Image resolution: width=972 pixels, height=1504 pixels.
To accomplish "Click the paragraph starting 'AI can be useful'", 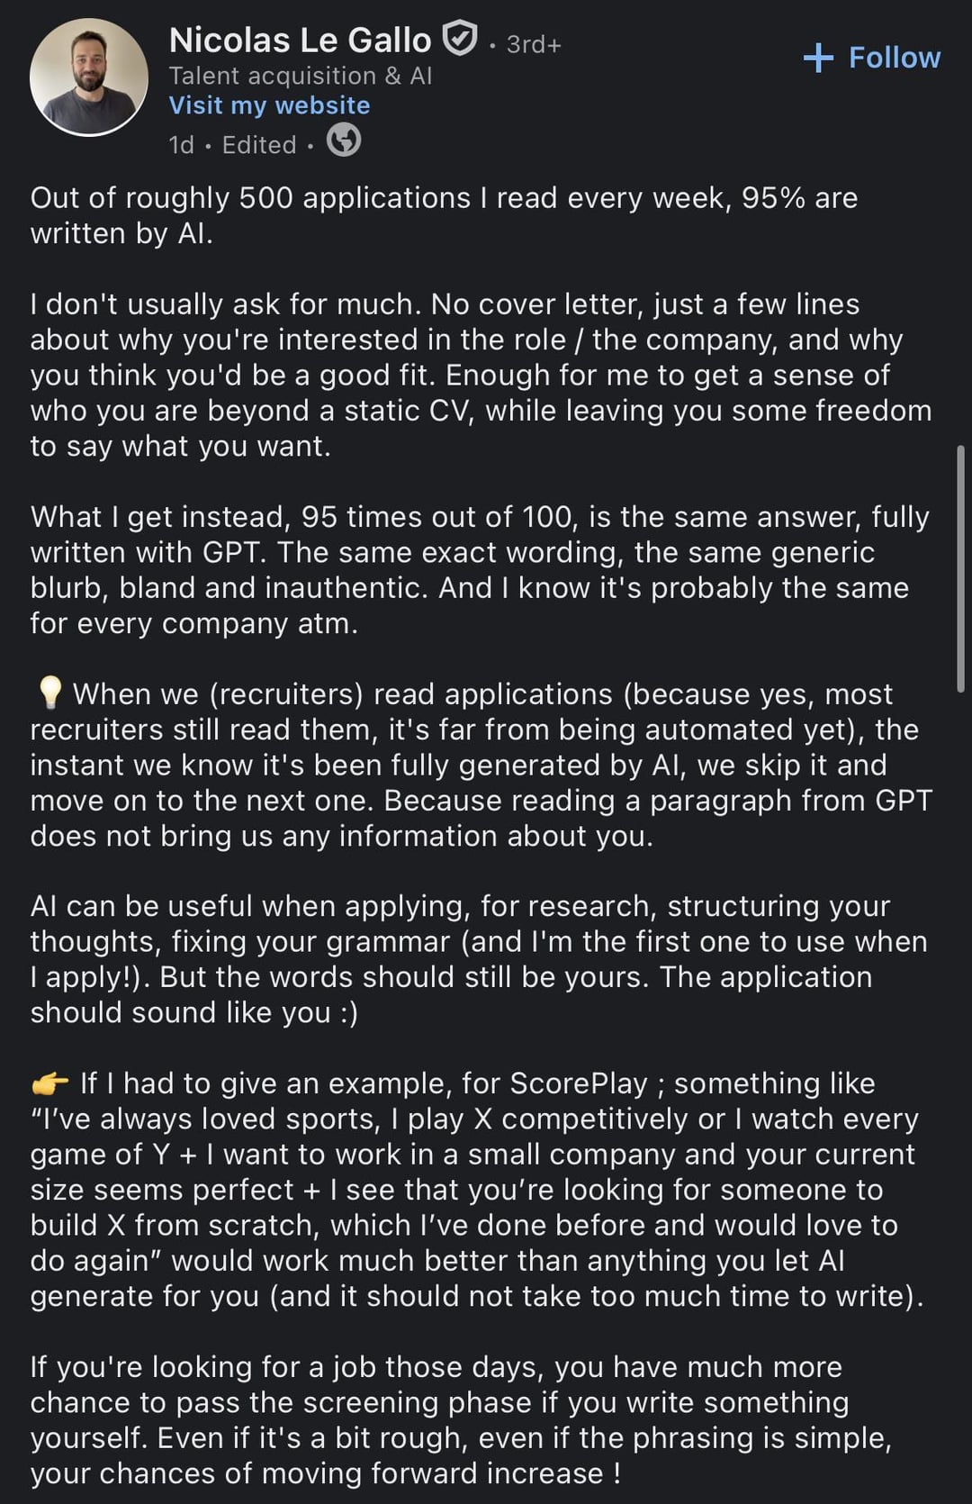I will click(478, 958).
